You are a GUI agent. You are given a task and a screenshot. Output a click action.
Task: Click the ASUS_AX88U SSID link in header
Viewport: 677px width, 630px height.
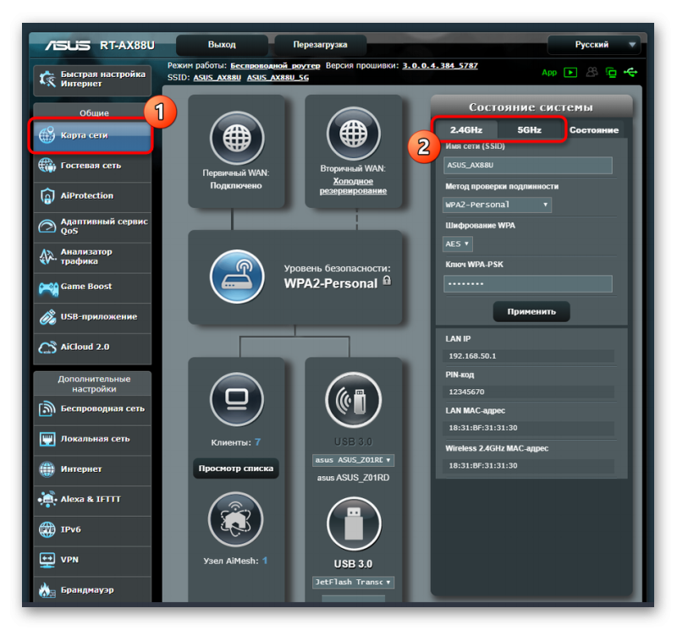point(217,78)
